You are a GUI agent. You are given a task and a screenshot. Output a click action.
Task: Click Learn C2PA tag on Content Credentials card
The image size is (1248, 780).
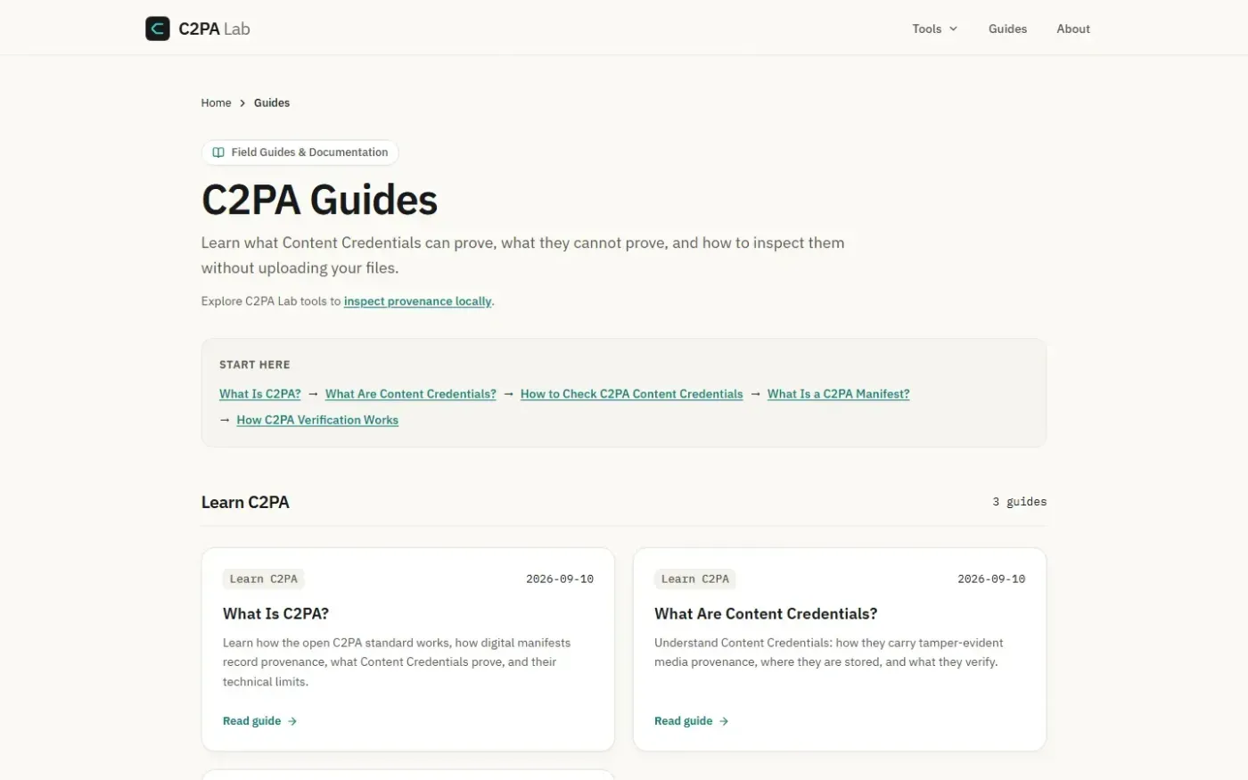[695, 579]
